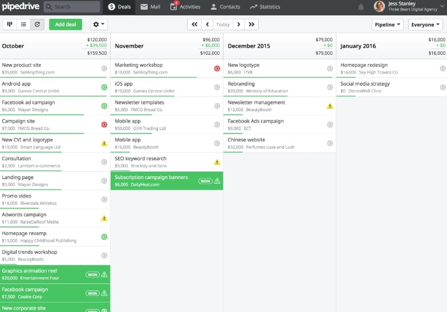Click the November column header
The width and height of the screenshot is (447, 312).
(x=166, y=46)
